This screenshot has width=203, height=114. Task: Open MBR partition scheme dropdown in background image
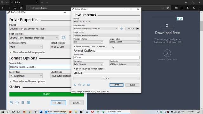click(26, 47)
